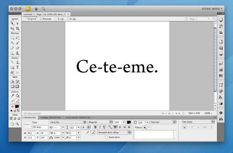Open the Auto Shape Properties tab
Viewport: 233px width, 153px height.
pyautogui.click(x=78, y=117)
